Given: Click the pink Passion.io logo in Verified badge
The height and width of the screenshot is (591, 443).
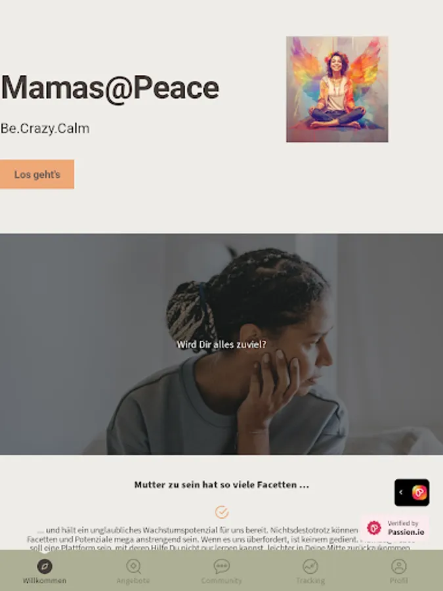Looking at the screenshot, I should [x=374, y=528].
